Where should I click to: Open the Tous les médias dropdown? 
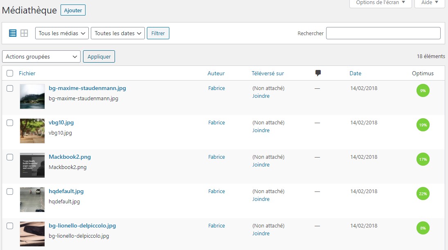[62, 33]
